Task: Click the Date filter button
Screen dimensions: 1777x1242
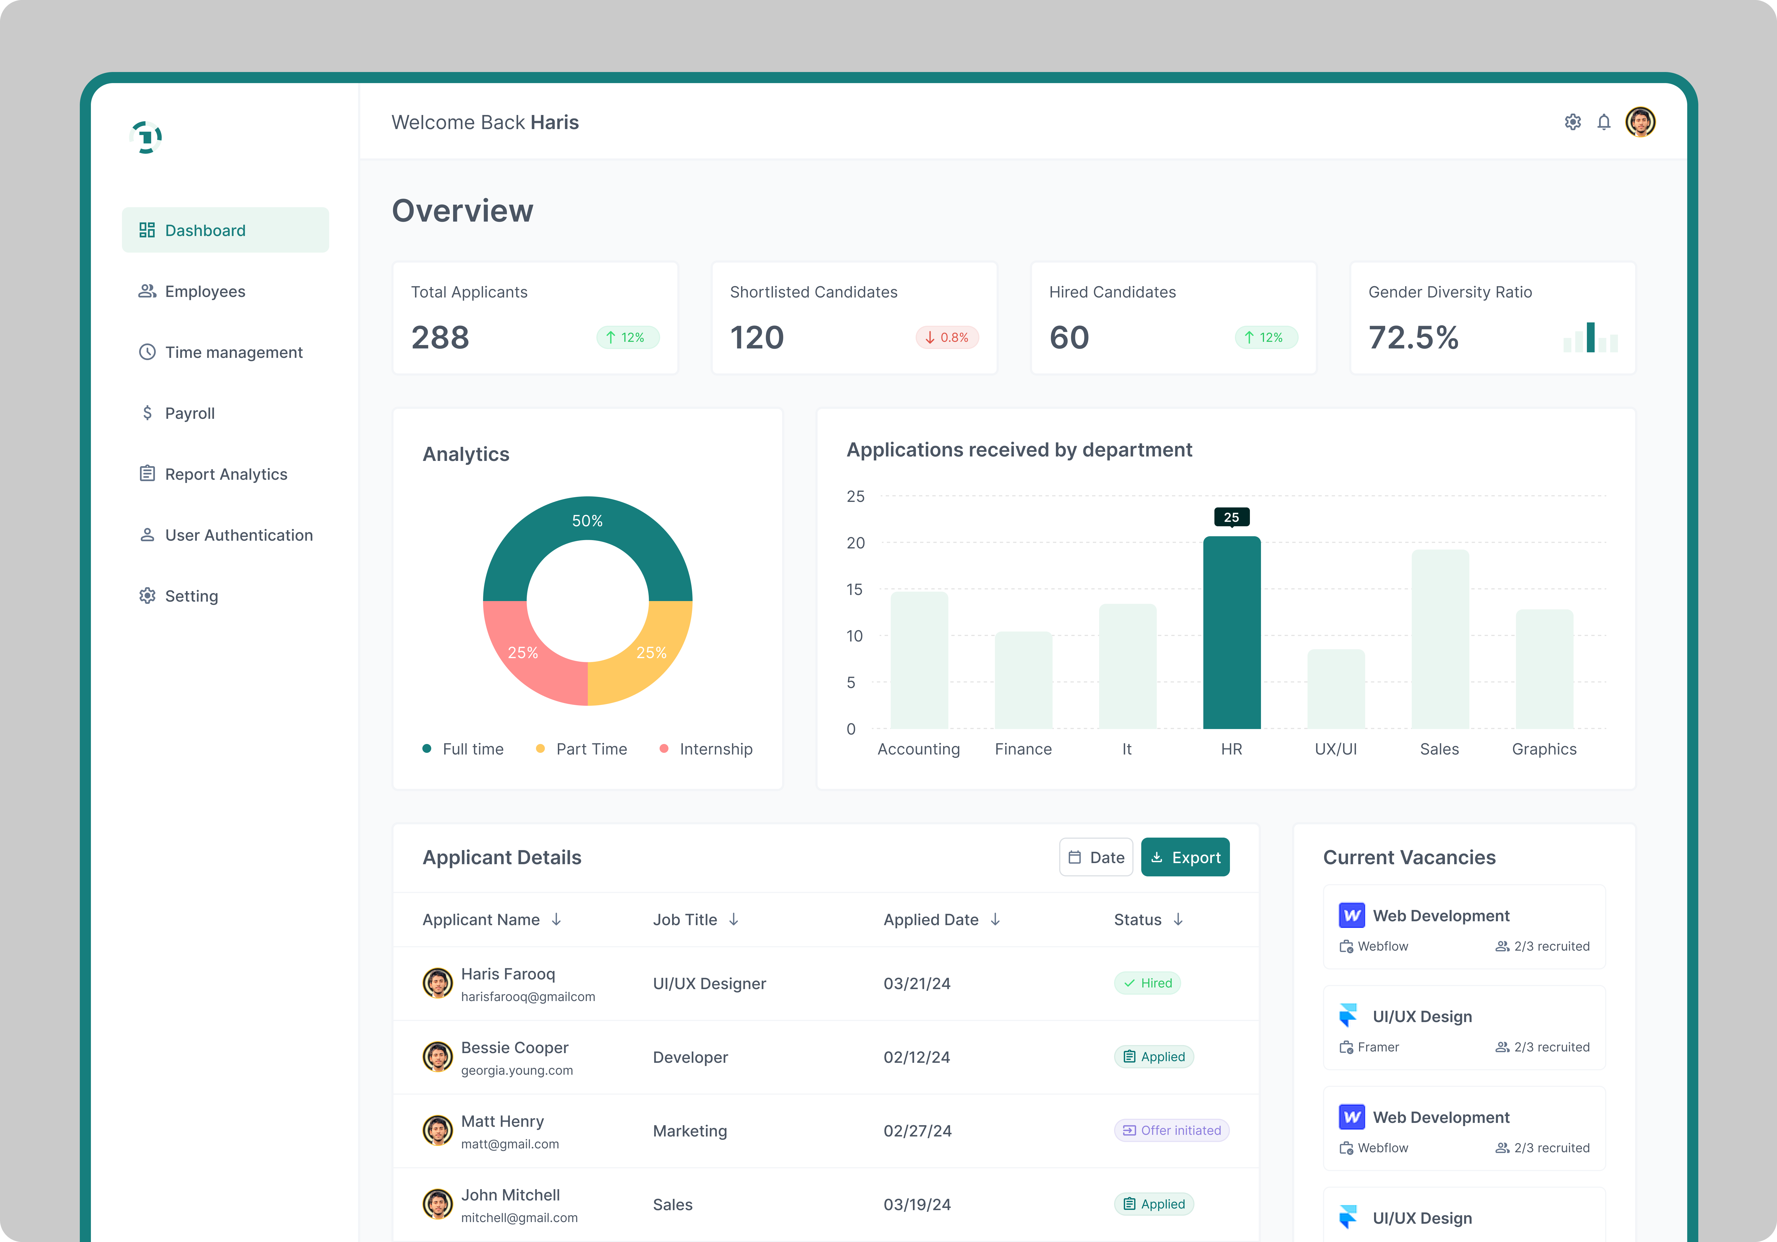Action: [1096, 857]
